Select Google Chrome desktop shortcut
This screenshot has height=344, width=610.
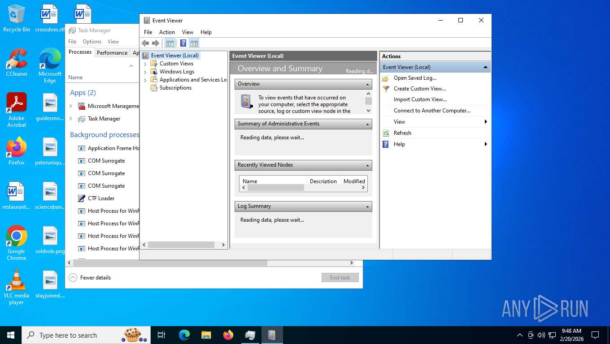tap(17, 243)
